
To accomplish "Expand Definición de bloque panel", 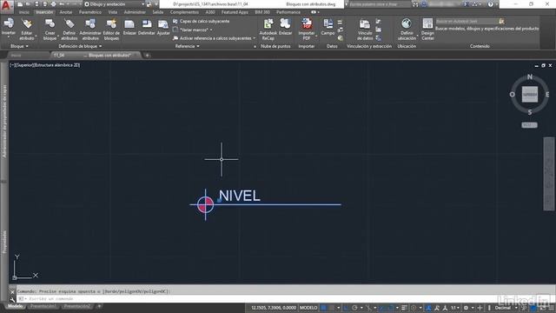I will [x=80, y=46].
